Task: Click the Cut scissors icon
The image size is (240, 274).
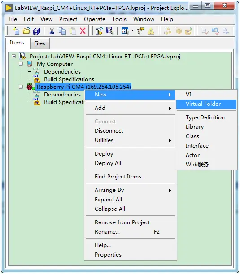Action: tap(52, 31)
